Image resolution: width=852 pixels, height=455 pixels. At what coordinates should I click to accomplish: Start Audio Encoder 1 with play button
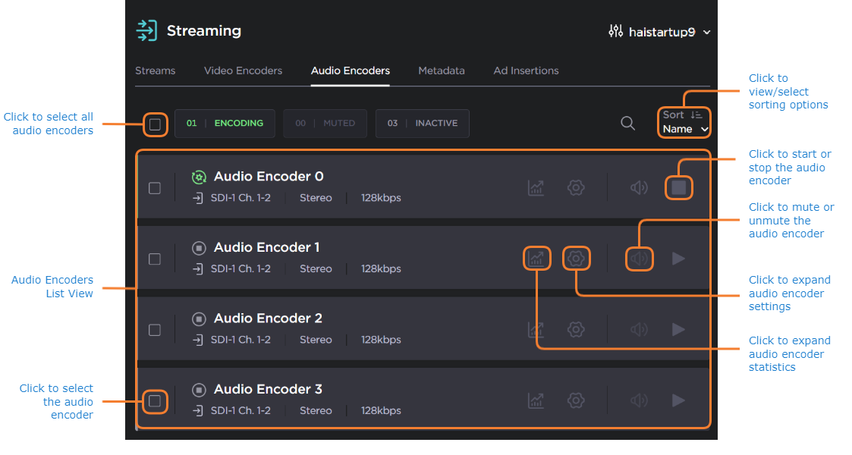[x=678, y=259]
